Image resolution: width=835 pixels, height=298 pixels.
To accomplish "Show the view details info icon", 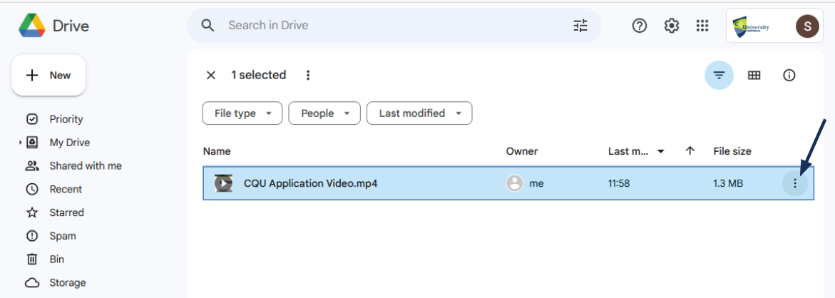I will pyautogui.click(x=789, y=76).
